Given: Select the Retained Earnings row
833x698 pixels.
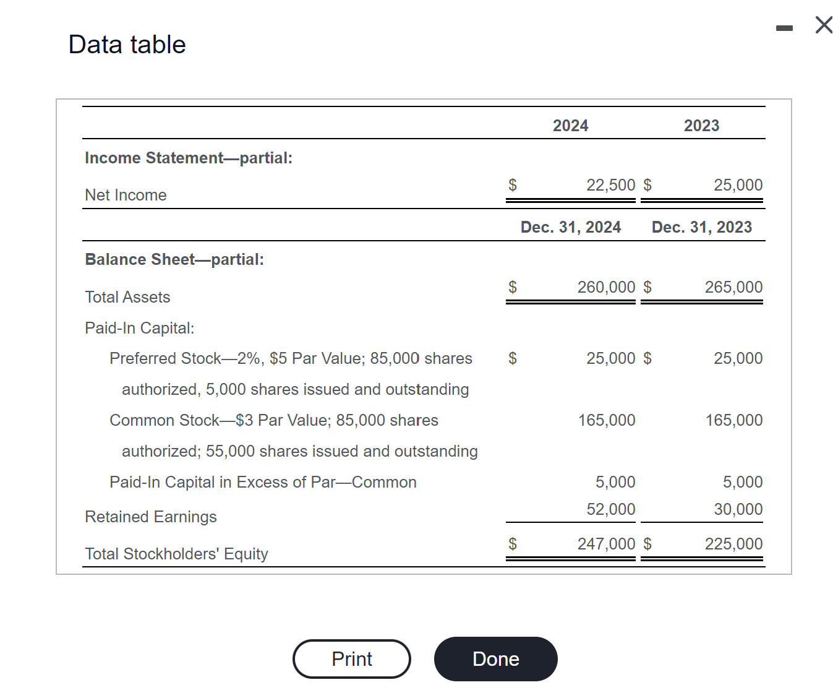Looking at the screenshot, I should tap(150, 517).
